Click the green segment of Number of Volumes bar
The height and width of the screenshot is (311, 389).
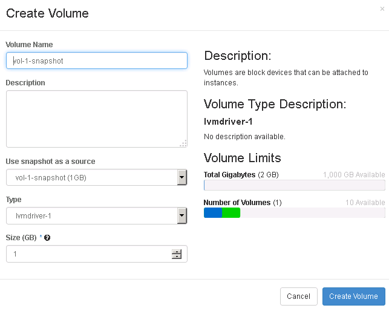coord(231,212)
